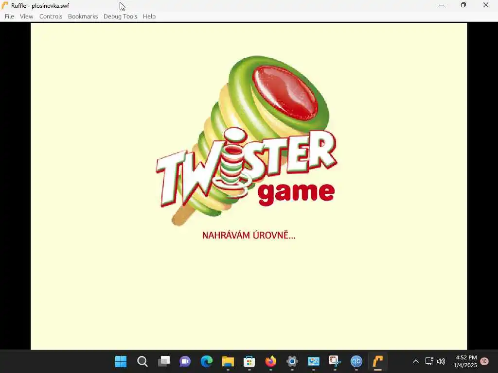This screenshot has width=498, height=373.
Task: Minimize the Ruffle window
Action: pyautogui.click(x=442, y=5)
